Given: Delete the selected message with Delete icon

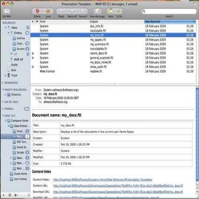Looking at the screenshot, I should coord(37,11).
